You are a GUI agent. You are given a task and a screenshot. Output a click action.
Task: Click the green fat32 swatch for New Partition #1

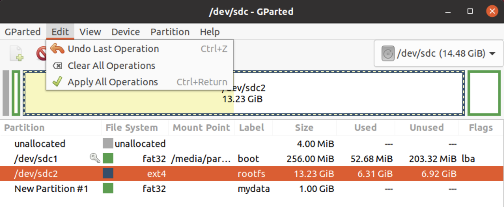[x=108, y=189]
